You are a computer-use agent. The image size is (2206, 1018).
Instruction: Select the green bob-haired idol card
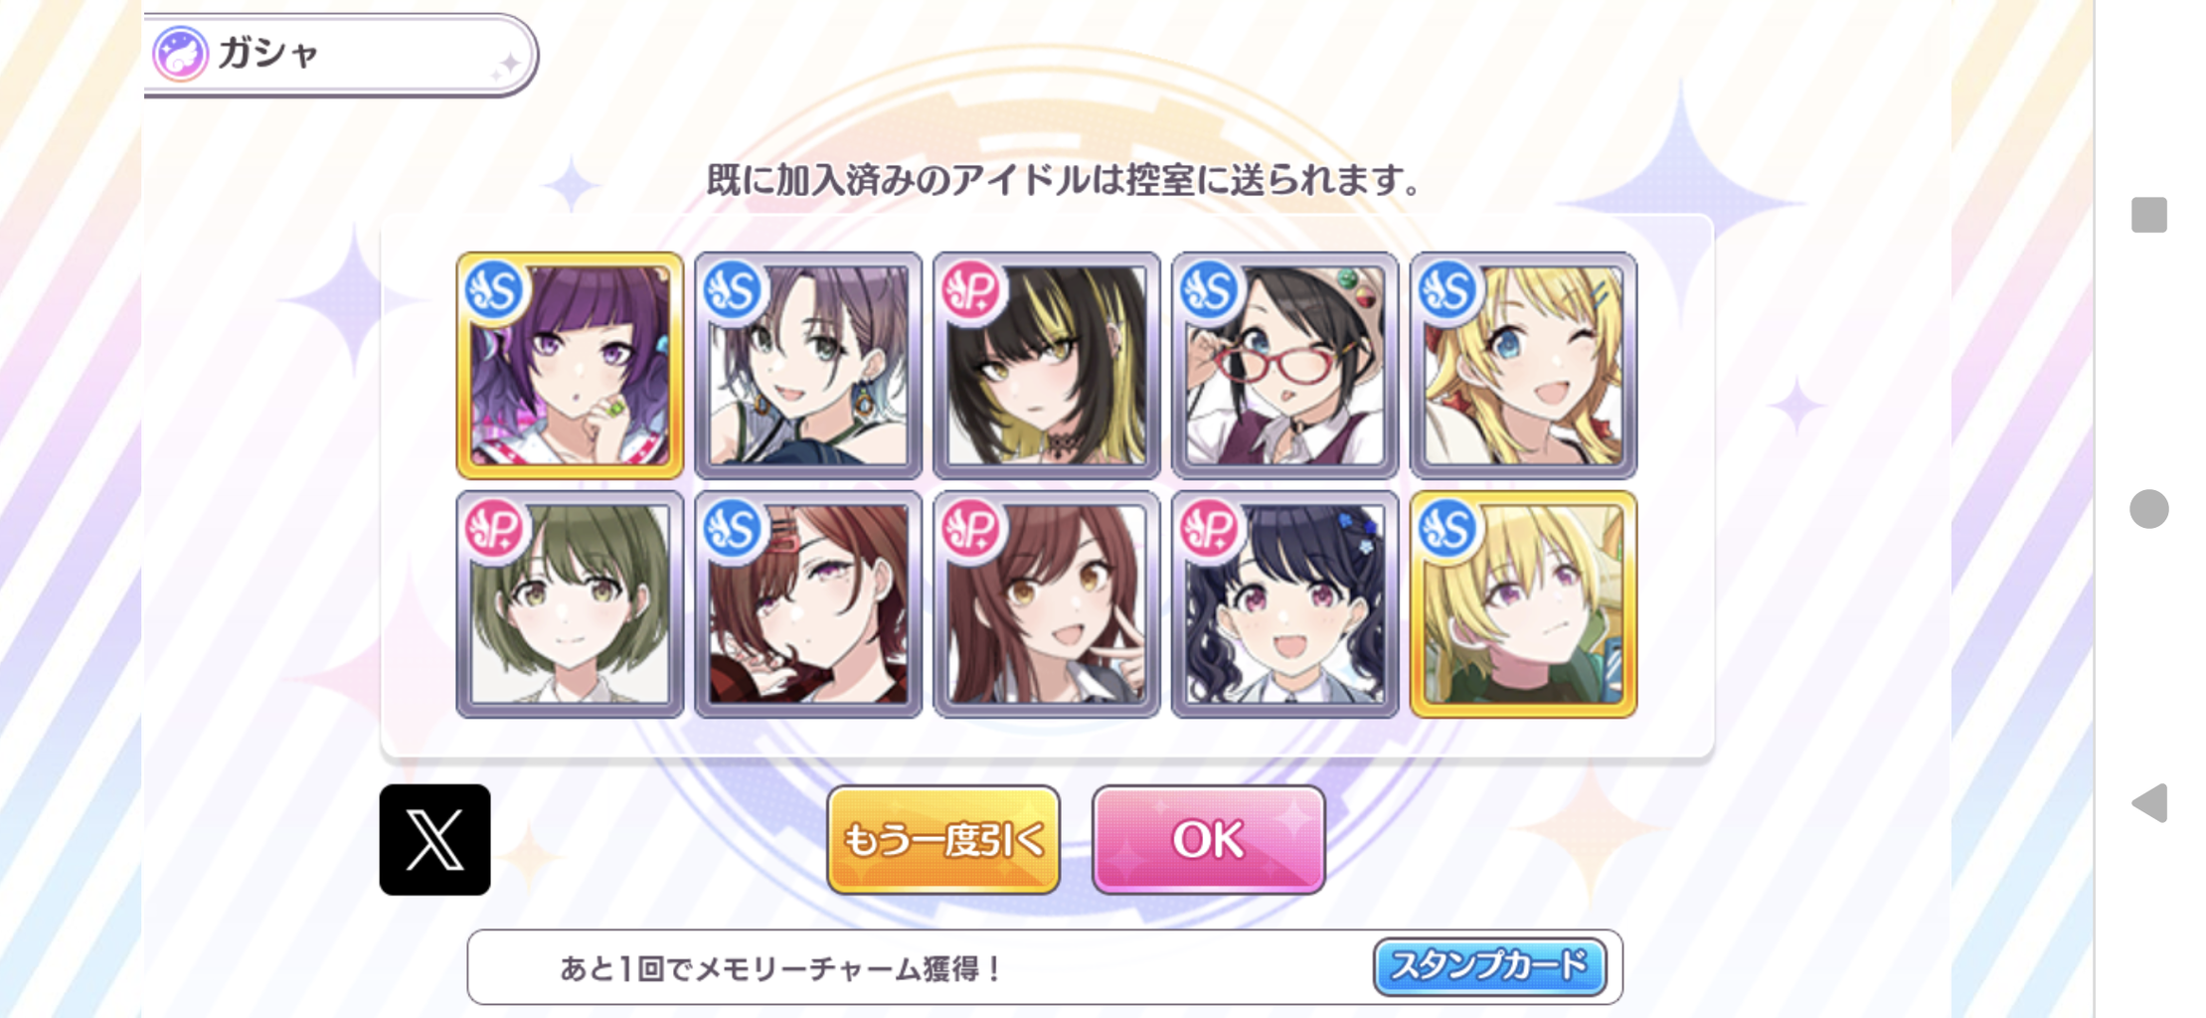(x=570, y=604)
